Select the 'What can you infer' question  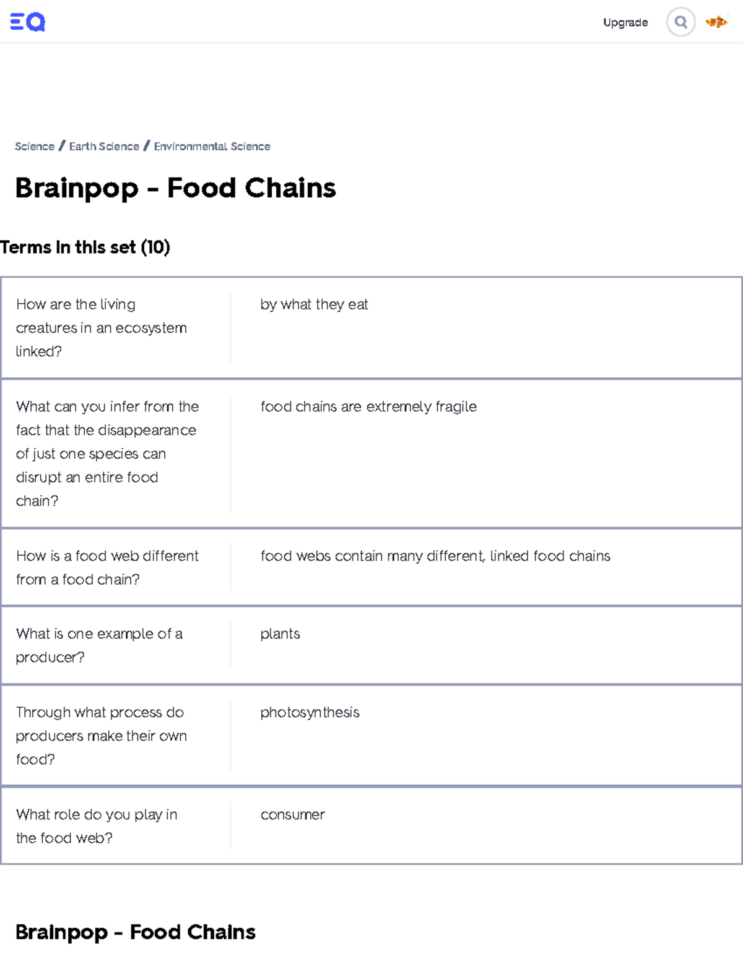pos(107,454)
